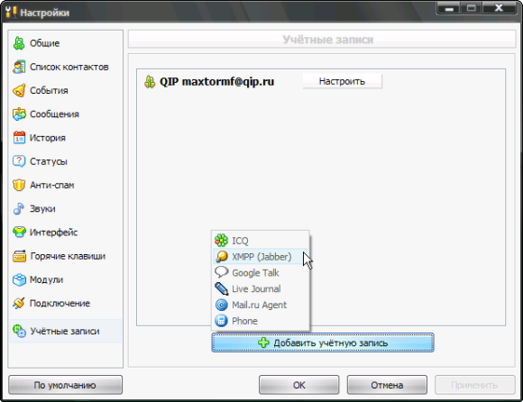View the Горячие клавиши settings
This screenshot has height=402, width=523.
65,256
